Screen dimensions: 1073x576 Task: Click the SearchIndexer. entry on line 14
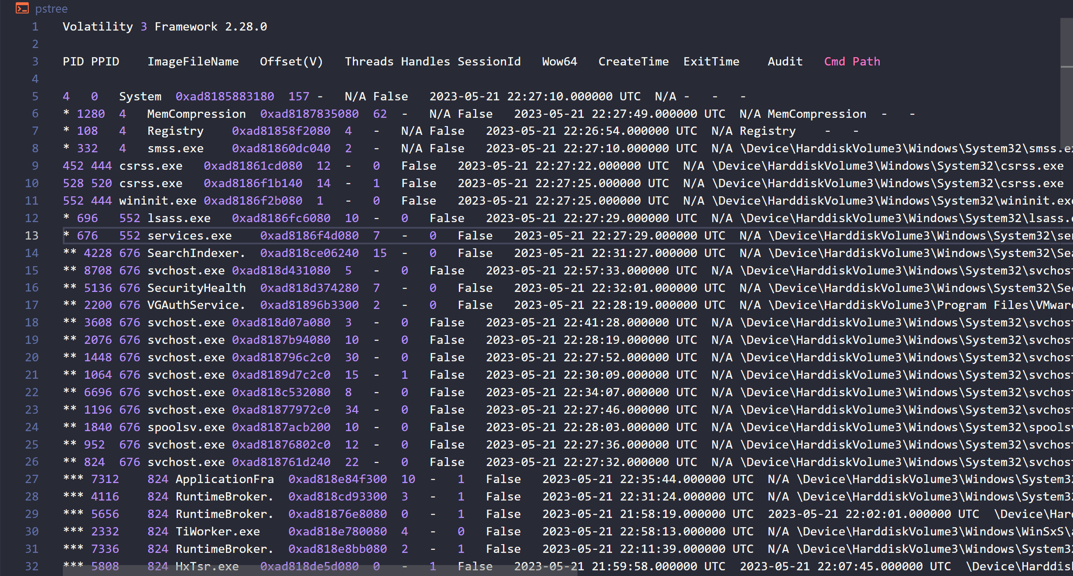[196, 253]
